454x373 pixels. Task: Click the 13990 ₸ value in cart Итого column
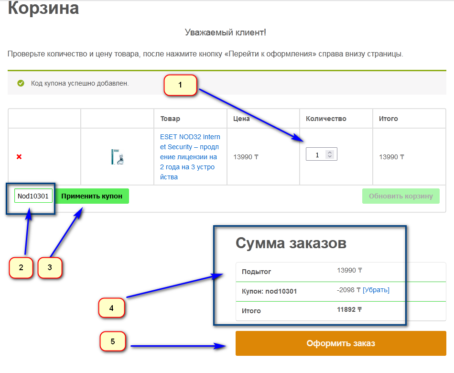[391, 157]
